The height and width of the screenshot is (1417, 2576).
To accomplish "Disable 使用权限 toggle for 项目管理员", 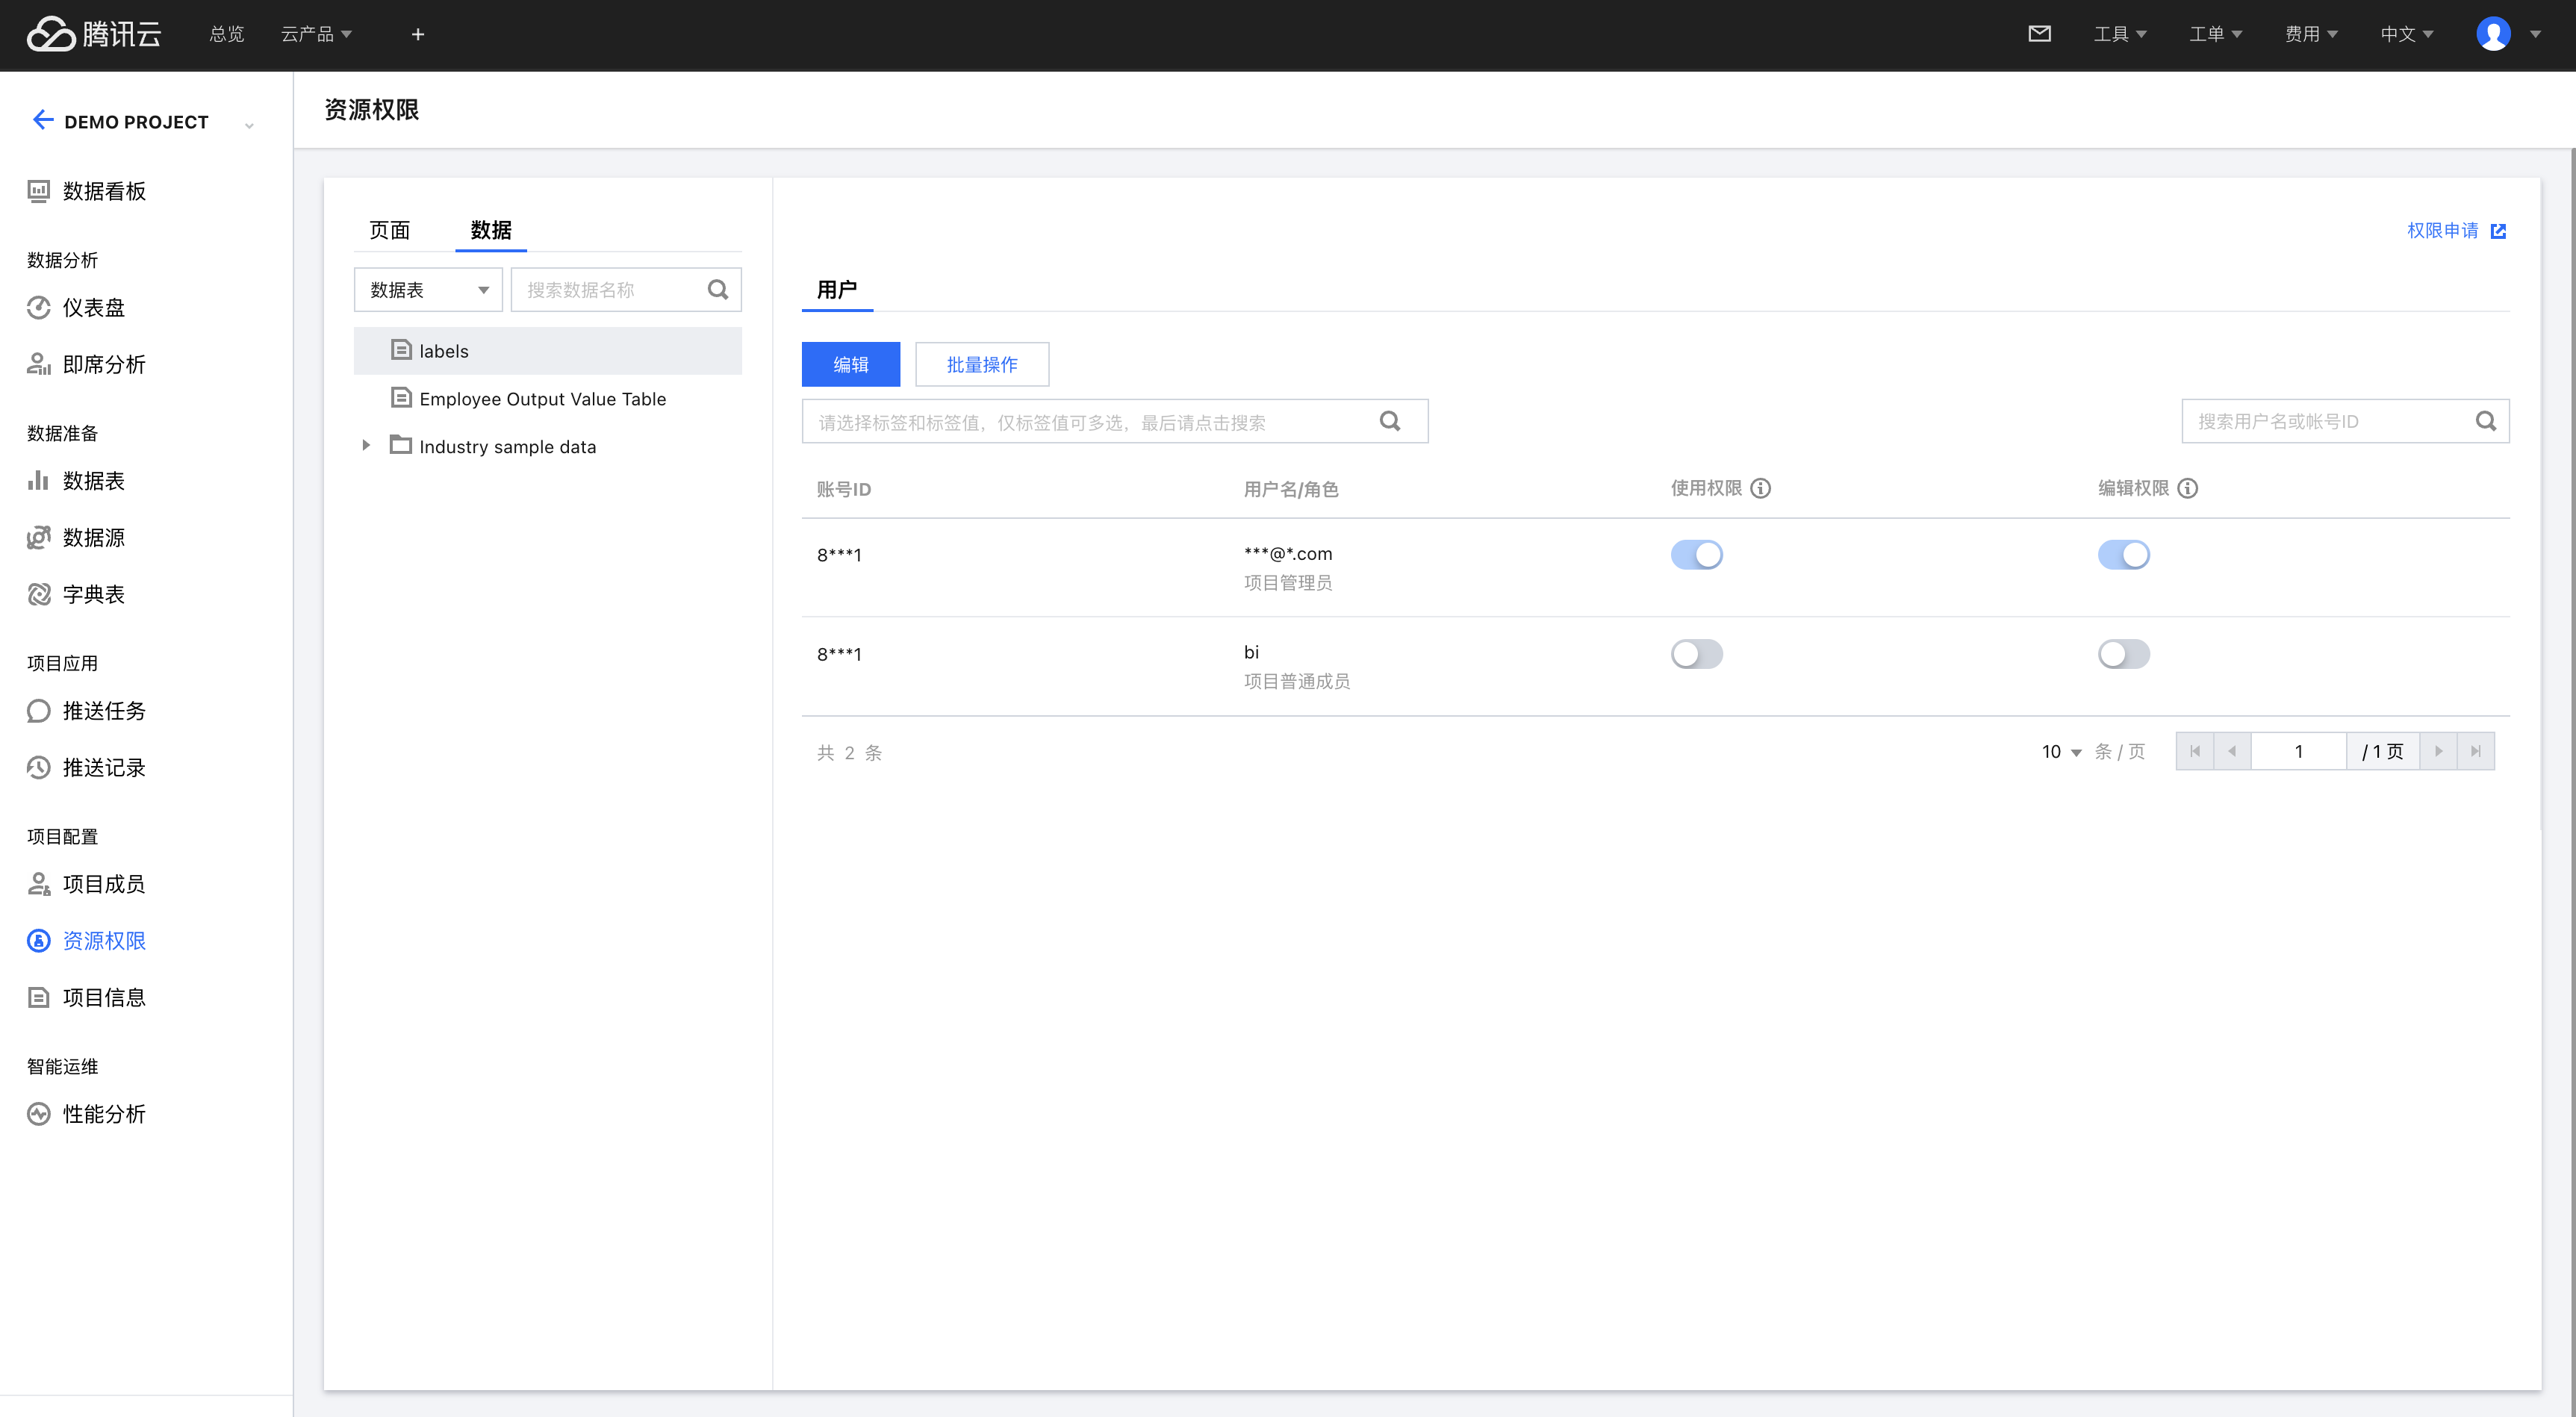I will click(x=1696, y=555).
